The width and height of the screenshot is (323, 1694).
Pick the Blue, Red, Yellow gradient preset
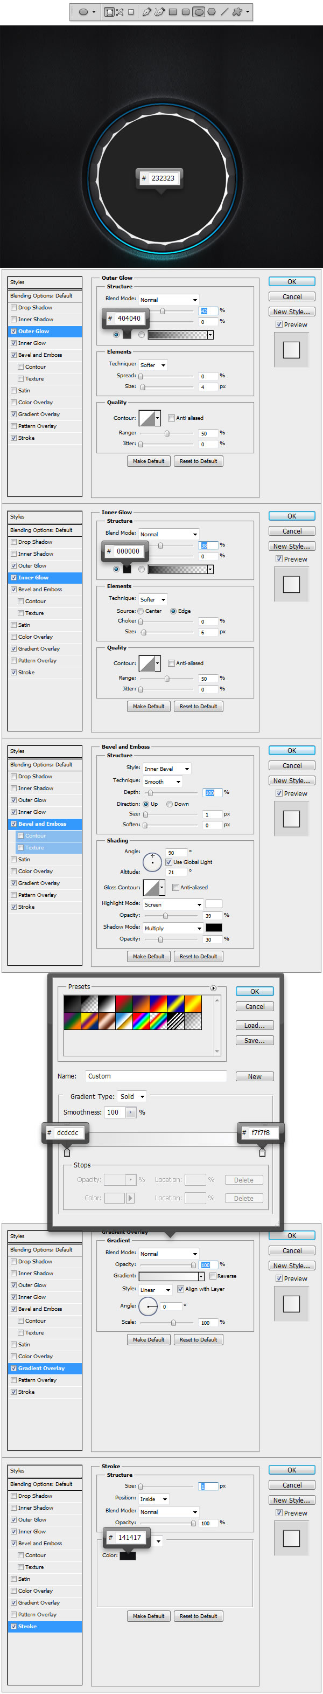pyautogui.click(x=158, y=1003)
